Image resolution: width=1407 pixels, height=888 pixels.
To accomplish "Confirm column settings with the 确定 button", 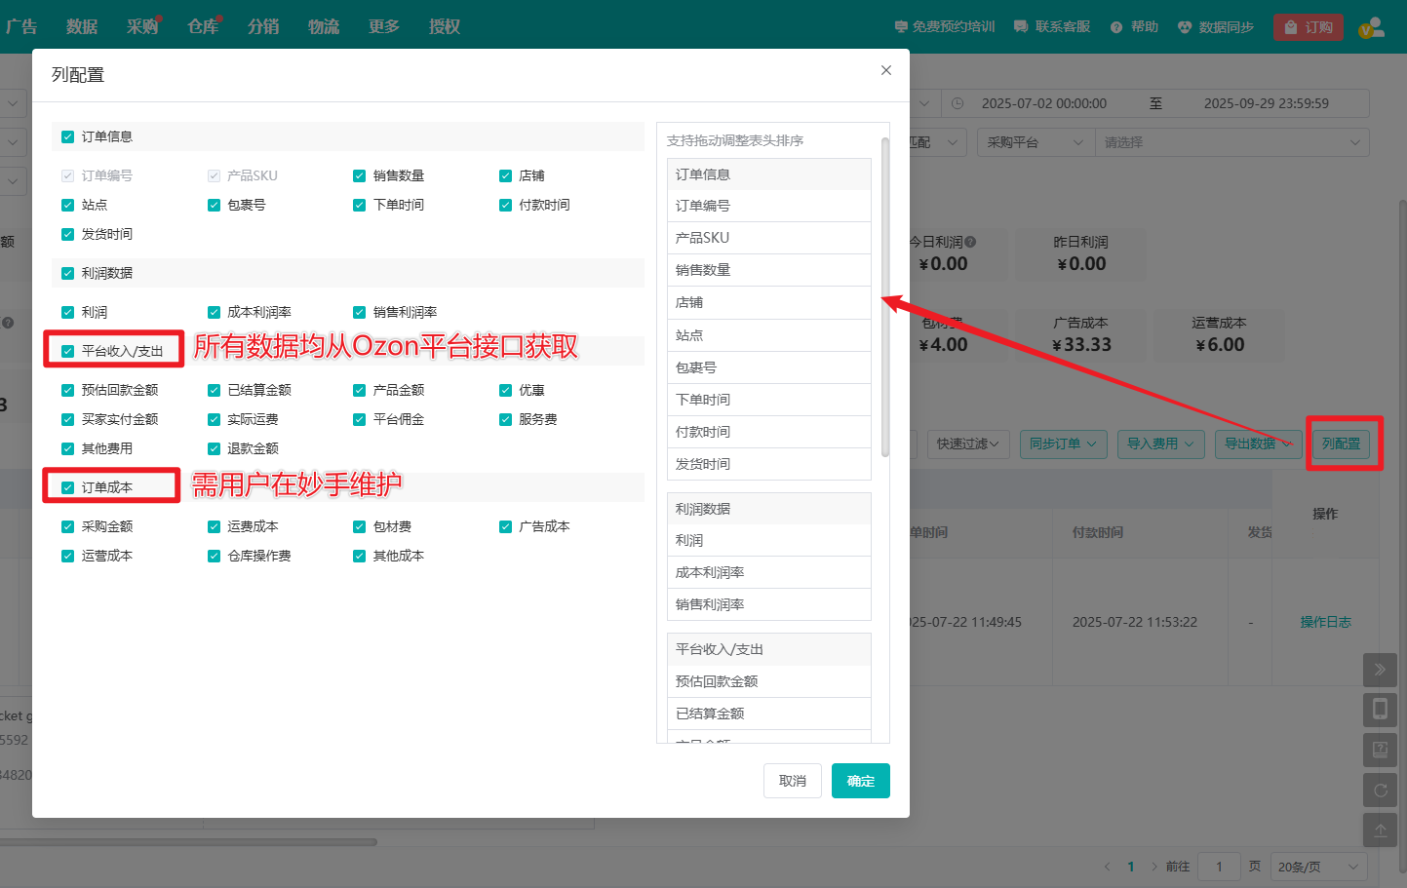I will pos(860,780).
